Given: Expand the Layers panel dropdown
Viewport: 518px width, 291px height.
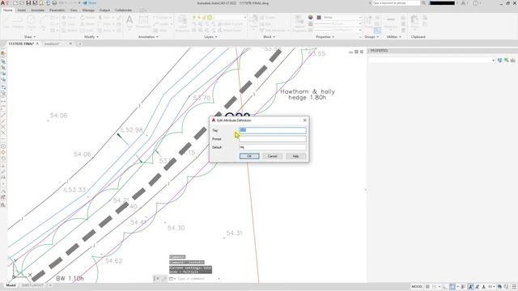Looking at the screenshot, I should pyautogui.click(x=210, y=37).
